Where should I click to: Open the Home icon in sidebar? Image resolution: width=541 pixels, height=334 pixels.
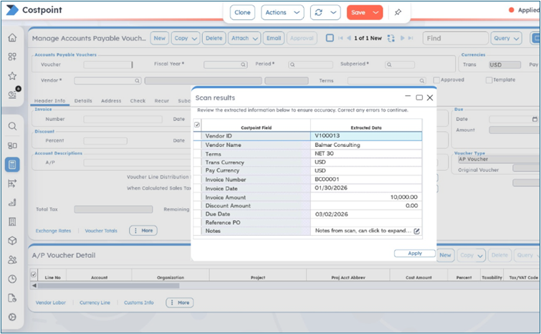pyautogui.click(x=12, y=38)
